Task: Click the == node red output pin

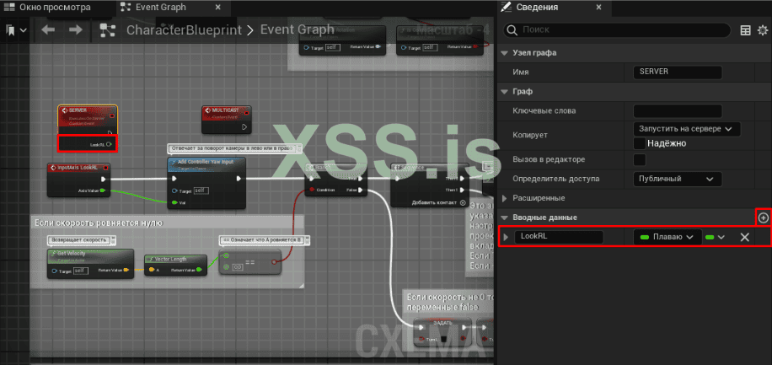Action: 274,261
